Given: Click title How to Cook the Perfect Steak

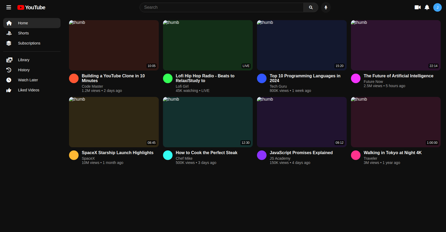Looking at the screenshot, I should pyautogui.click(x=207, y=153).
